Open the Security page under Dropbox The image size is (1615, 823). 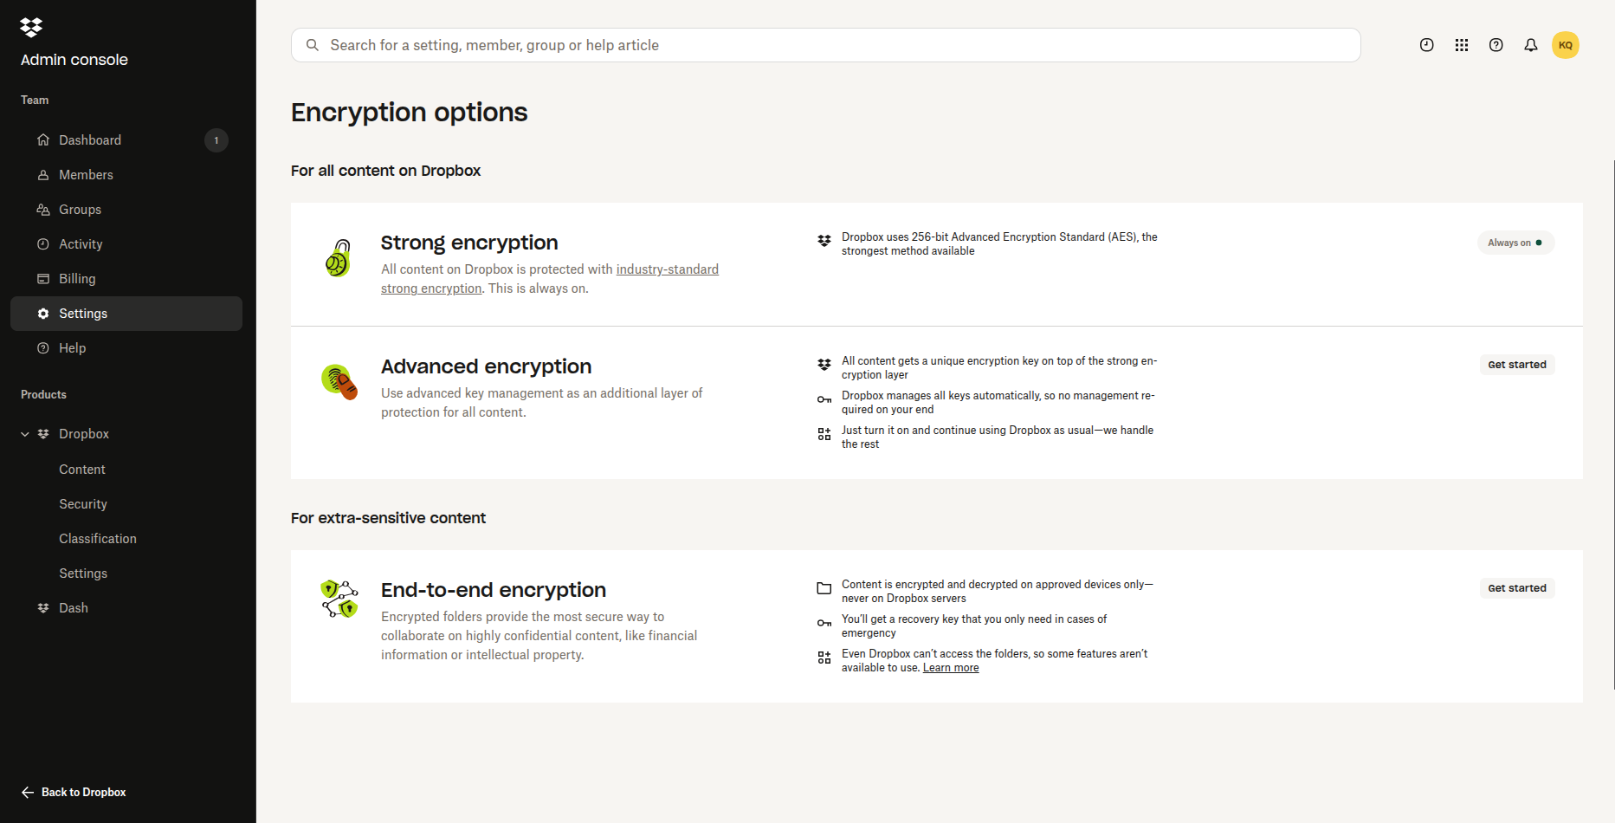pyautogui.click(x=82, y=503)
